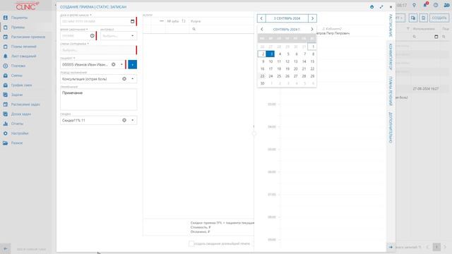
Task: Clear the patient field Иванов Иван
Action: [114, 64]
